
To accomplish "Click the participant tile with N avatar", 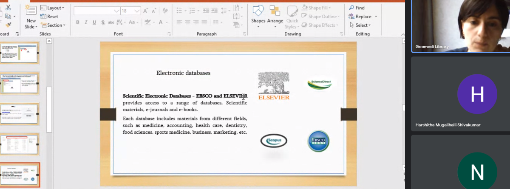I will point(460,162).
